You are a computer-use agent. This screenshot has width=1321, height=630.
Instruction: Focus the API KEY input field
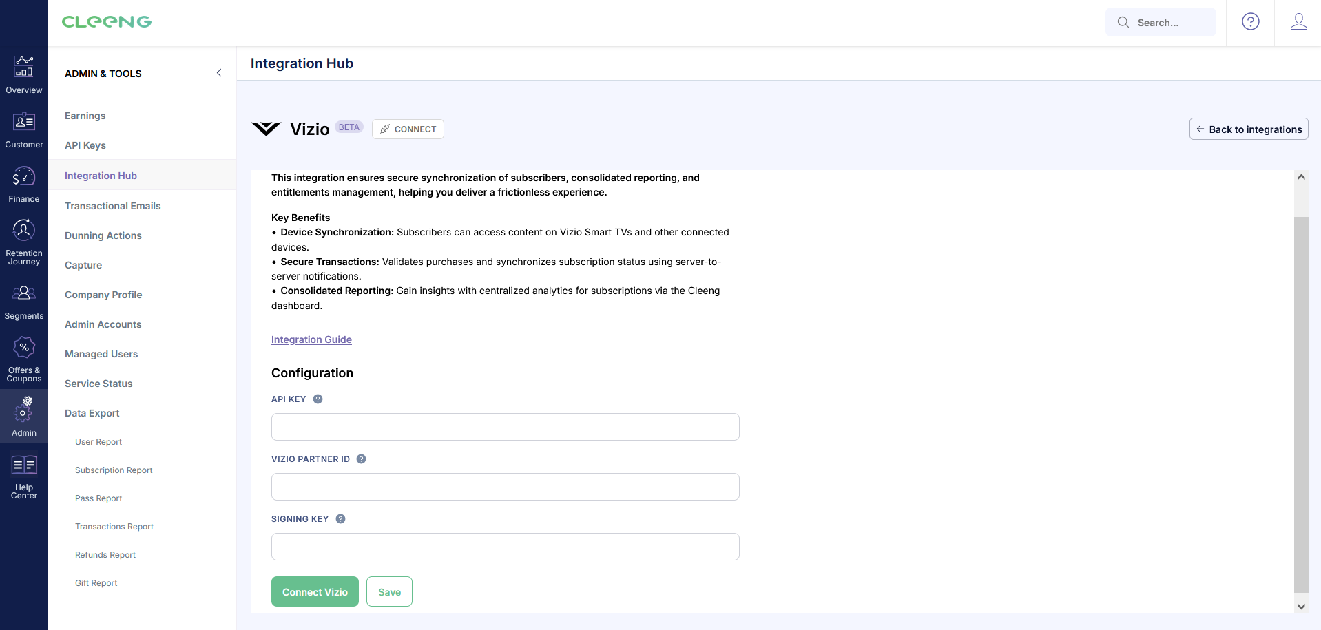point(506,427)
